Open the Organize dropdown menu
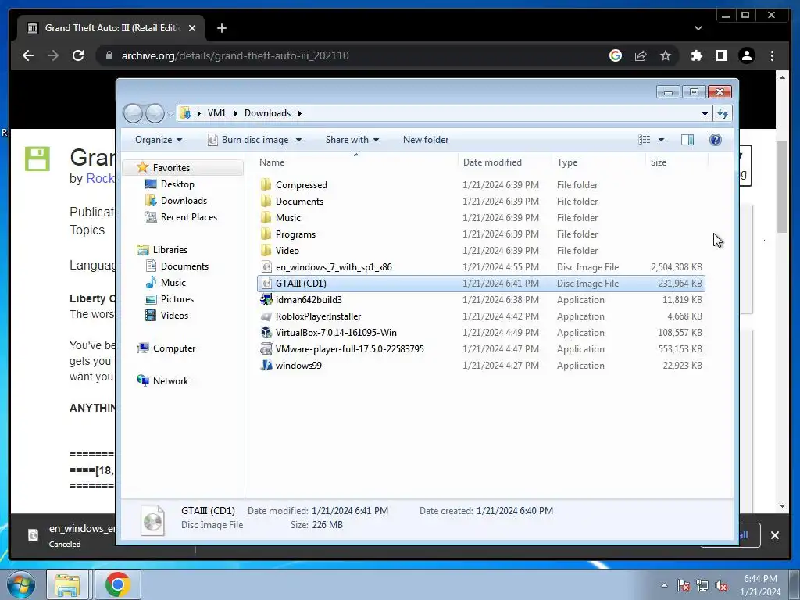Screen dimensions: 800x600 158,140
